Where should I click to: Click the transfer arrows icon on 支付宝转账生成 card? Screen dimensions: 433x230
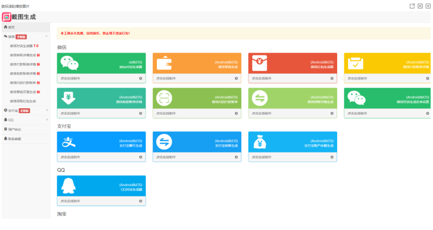164,142
